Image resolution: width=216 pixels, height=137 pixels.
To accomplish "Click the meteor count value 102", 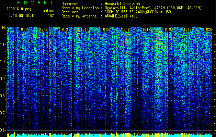I will pyautogui.click(x=51, y=16).
